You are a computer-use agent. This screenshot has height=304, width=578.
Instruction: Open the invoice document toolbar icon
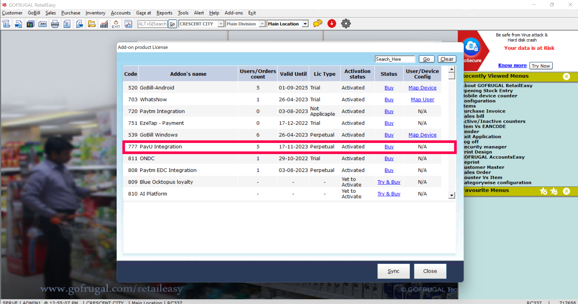[x=6, y=24]
